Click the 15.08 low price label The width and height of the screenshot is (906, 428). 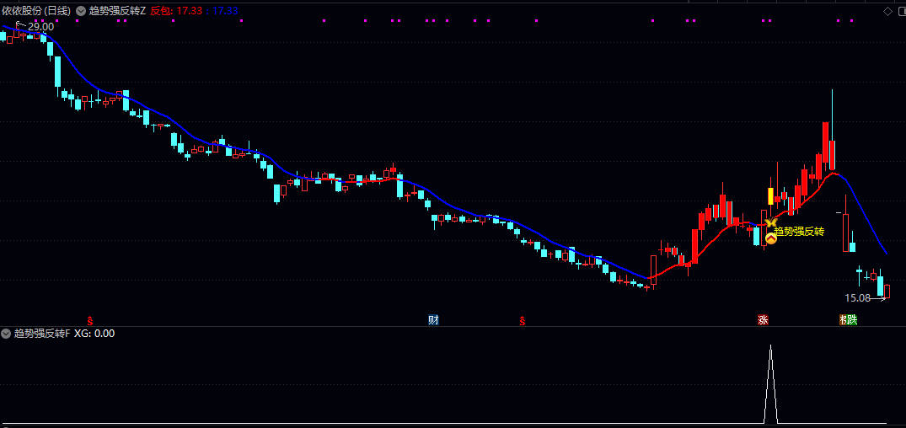coord(857,298)
